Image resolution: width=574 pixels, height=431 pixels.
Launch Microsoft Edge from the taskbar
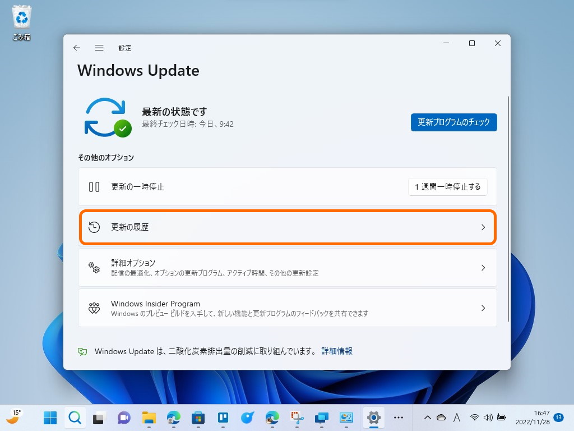[173, 418]
